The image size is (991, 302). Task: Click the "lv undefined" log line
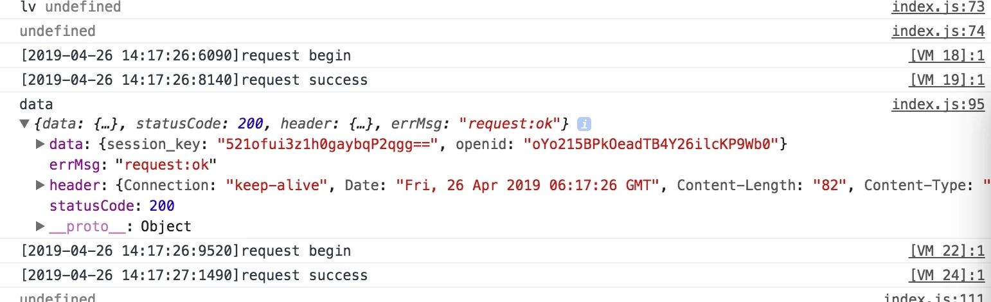70,7
